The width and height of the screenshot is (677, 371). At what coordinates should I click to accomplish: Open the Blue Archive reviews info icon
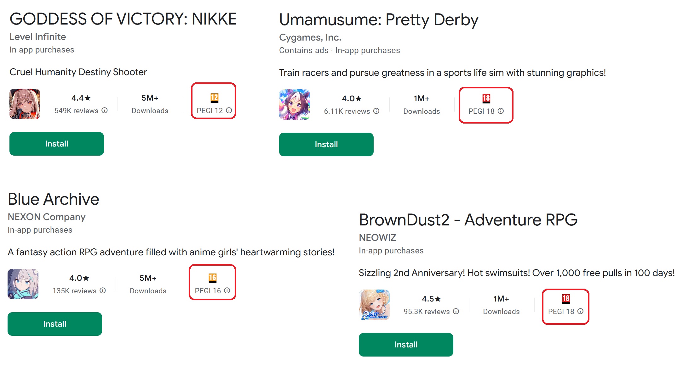(103, 291)
